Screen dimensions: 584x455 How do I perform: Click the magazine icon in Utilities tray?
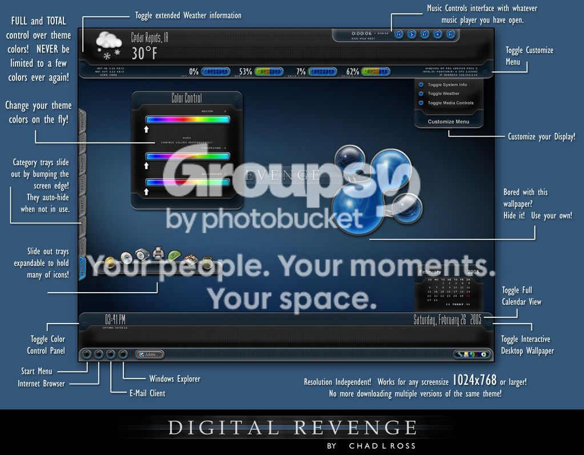point(190,259)
